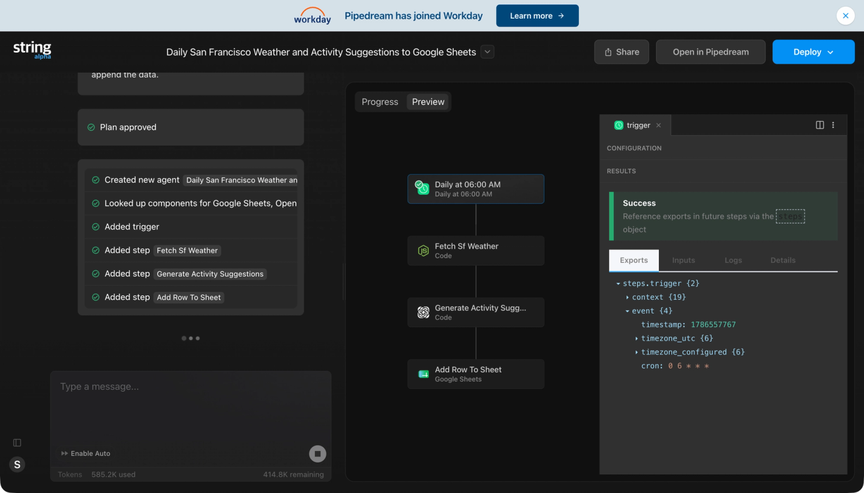
Task: Click the Plan approved check icon
Action: (91, 127)
